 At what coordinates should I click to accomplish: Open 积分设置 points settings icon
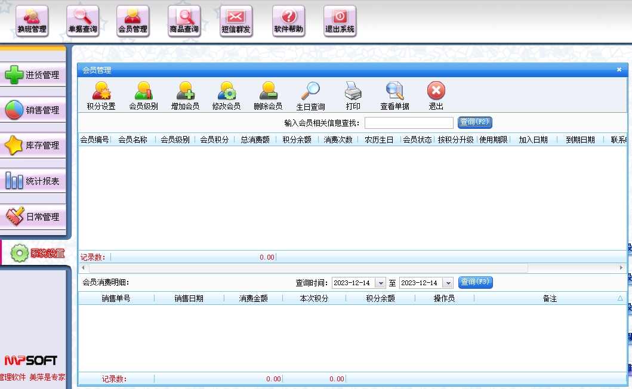101,96
